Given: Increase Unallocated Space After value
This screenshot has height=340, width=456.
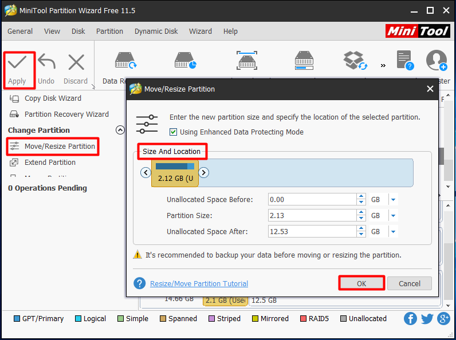Looking at the screenshot, I should [361, 228].
